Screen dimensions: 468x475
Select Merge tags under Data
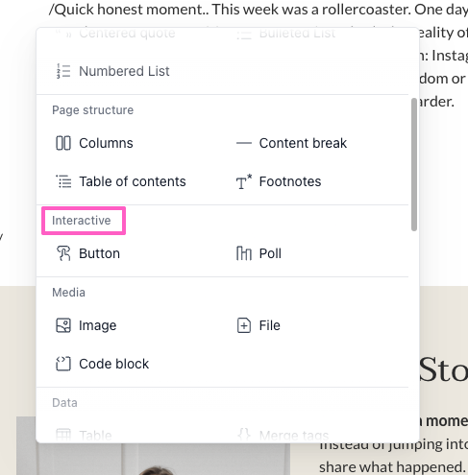[x=294, y=435]
